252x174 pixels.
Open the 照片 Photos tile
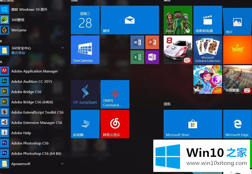tap(237, 21)
